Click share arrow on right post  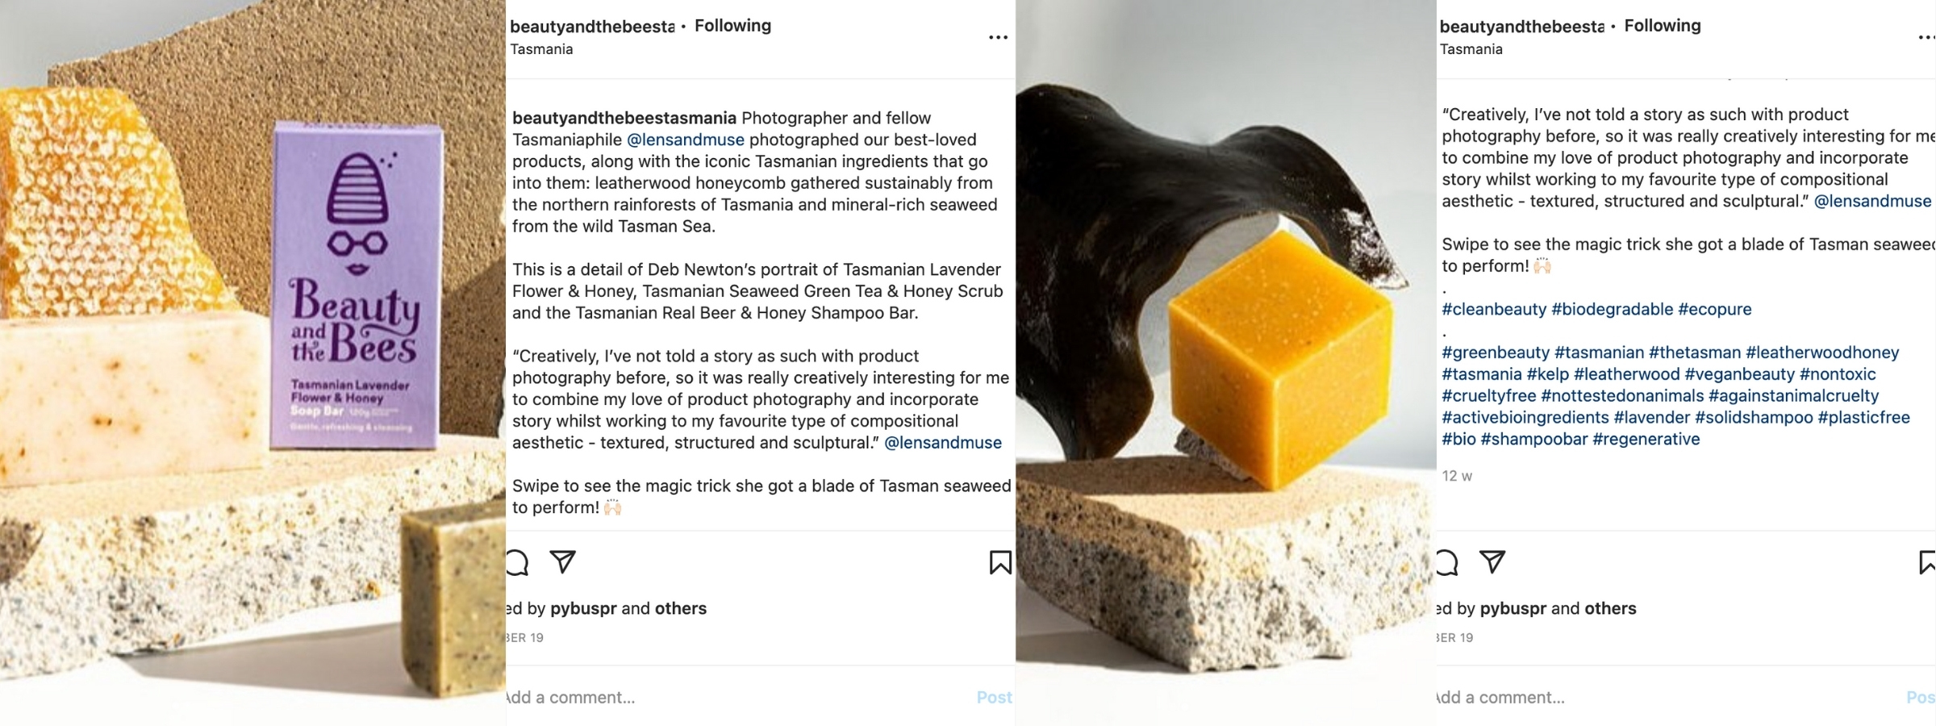pos(1492,561)
